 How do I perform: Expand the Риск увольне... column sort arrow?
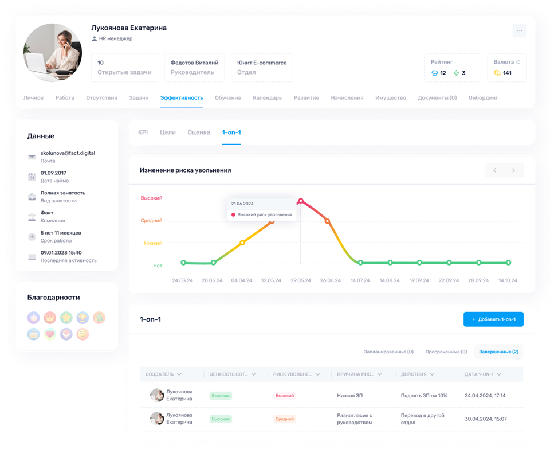coord(318,374)
